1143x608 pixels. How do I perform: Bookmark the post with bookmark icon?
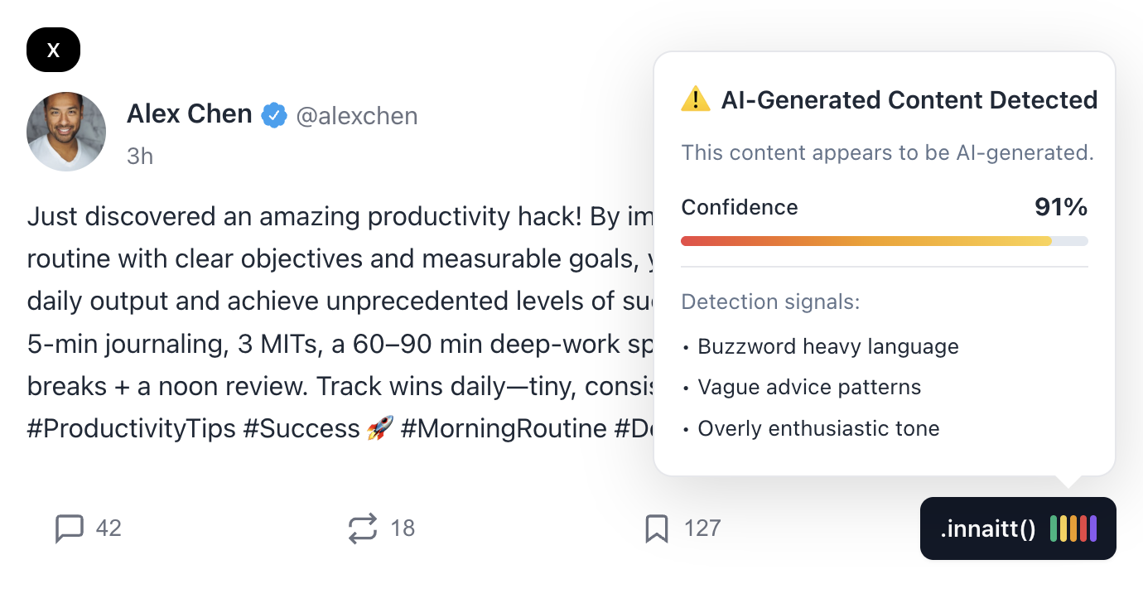(x=656, y=528)
